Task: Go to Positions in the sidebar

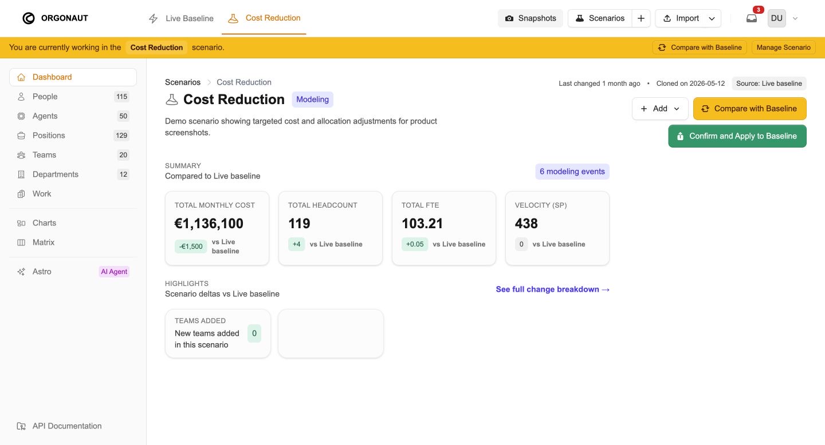Action: (73, 136)
